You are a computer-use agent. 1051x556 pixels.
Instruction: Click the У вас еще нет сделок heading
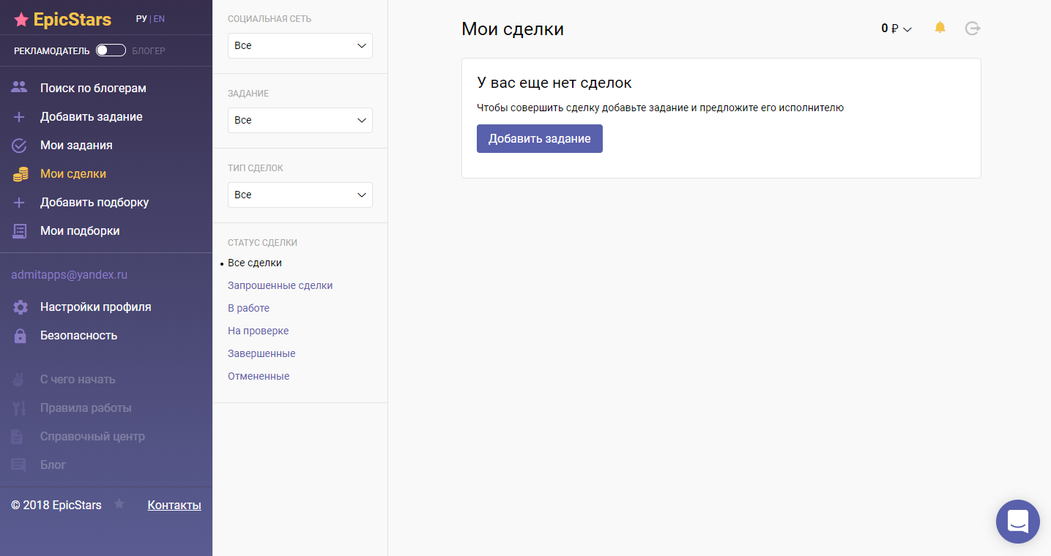(x=554, y=83)
